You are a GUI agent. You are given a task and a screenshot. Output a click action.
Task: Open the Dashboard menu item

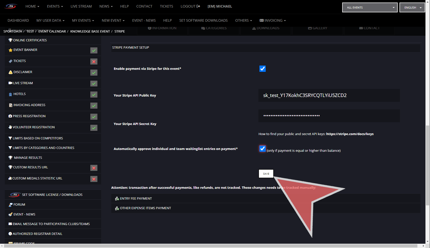click(x=18, y=20)
